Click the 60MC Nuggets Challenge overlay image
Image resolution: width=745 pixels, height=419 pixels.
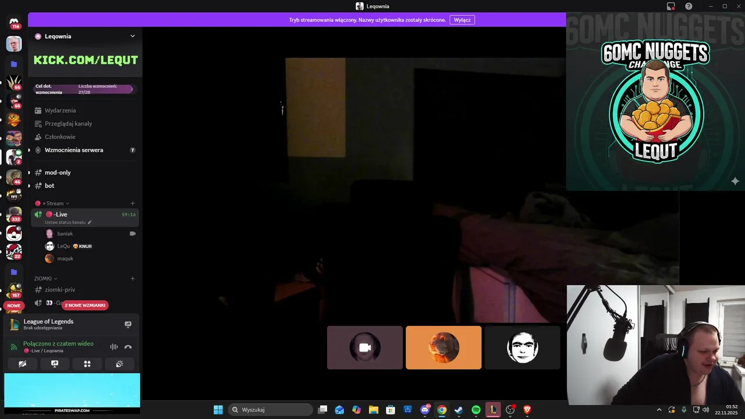(655, 102)
